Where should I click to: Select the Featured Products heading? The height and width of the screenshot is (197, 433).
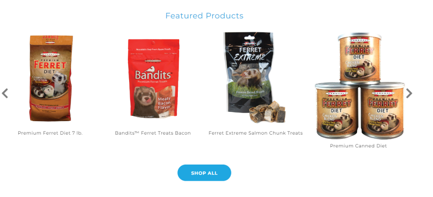(x=204, y=16)
